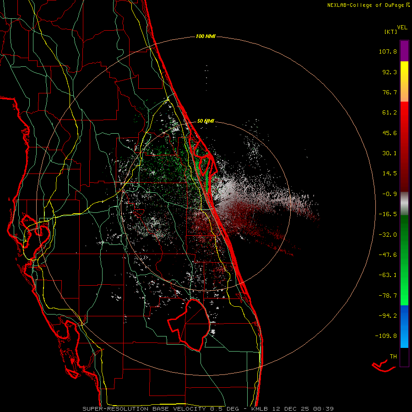Select the 92.3 velocity scale value
Viewport: 412px width, 412px height.
click(x=390, y=72)
